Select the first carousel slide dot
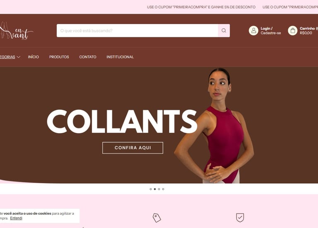The height and width of the screenshot is (228, 318). [x=151, y=189]
